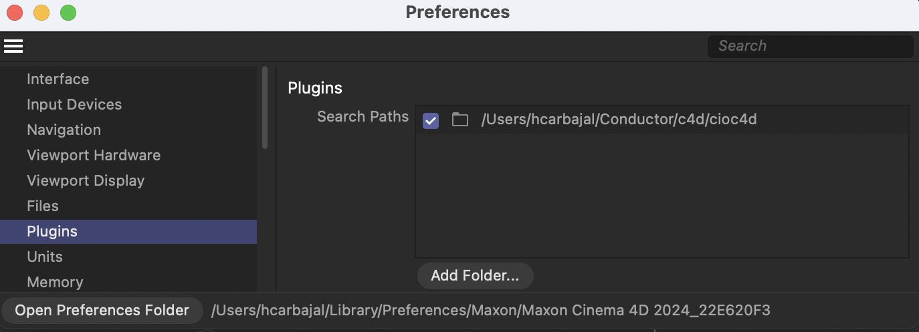Click the sidebar vertical scrollbar

(265, 107)
